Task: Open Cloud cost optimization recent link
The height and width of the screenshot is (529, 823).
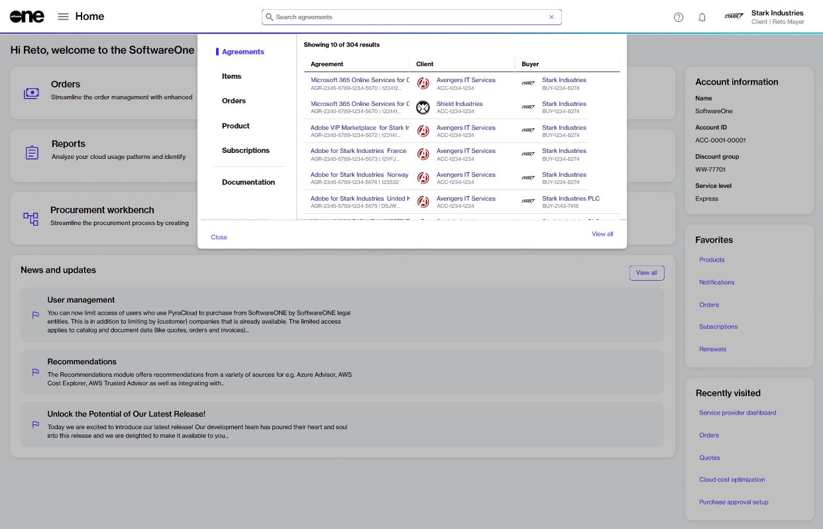Action: click(732, 479)
